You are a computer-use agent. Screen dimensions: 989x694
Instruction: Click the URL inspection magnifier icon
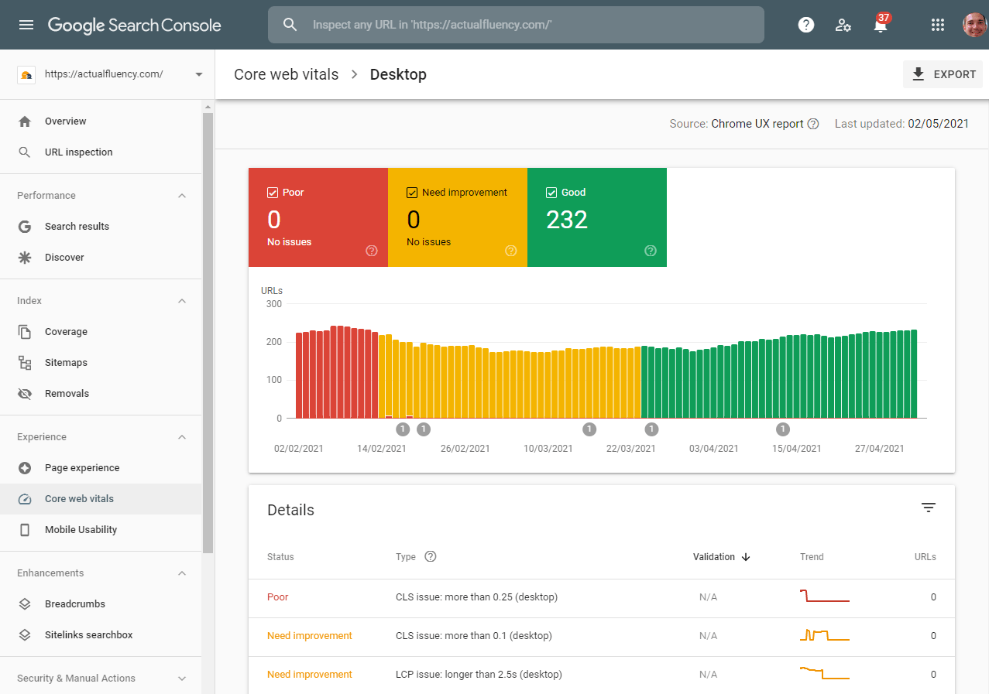click(x=25, y=152)
